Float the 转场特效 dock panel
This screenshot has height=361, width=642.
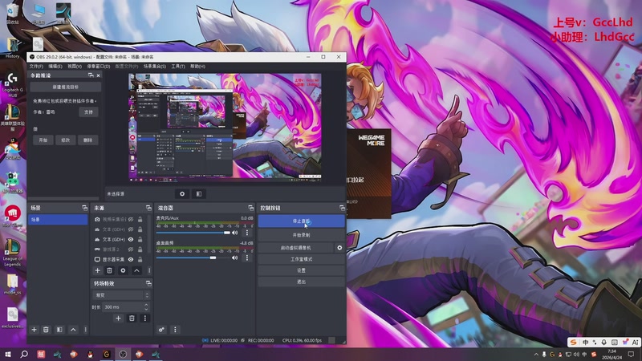(x=148, y=283)
